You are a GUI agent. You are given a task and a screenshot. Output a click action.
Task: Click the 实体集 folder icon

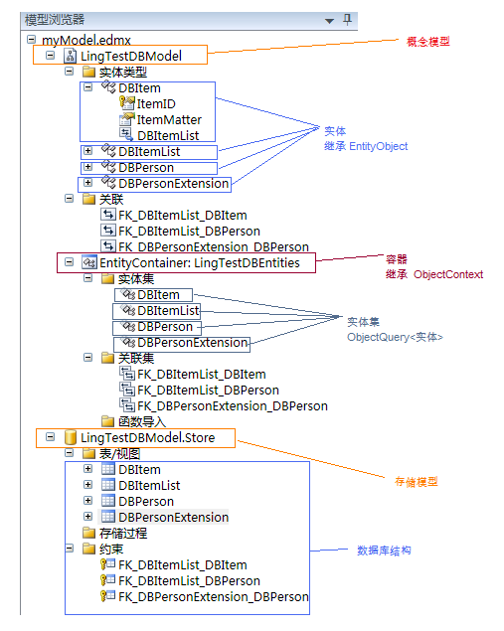108,278
